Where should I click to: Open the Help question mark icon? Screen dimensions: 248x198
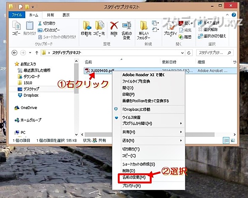tap(234, 15)
